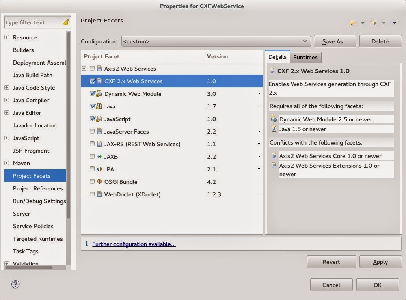This screenshot has width=406, height=300.
Task: Click the Axis2 Web Services Extensions conflict icon
Action: click(274, 165)
